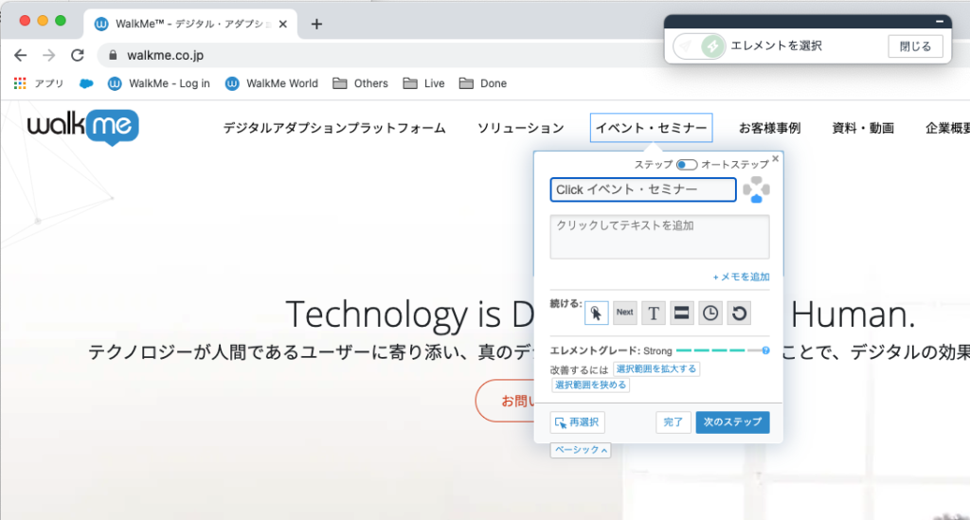Reload the walkme.co.jp page
The image size is (970, 520).
point(78,55)
